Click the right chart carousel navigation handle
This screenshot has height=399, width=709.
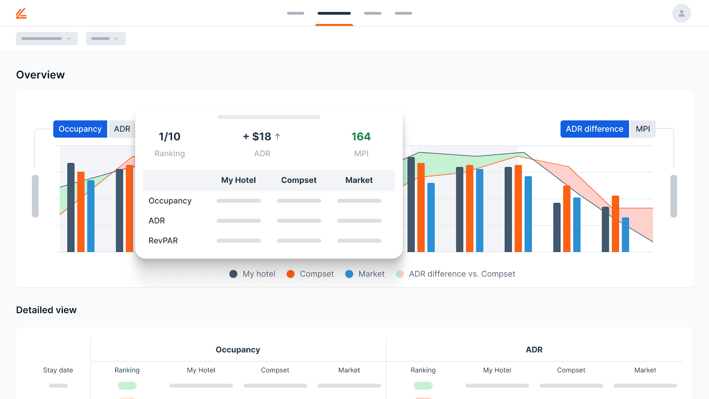674,195
